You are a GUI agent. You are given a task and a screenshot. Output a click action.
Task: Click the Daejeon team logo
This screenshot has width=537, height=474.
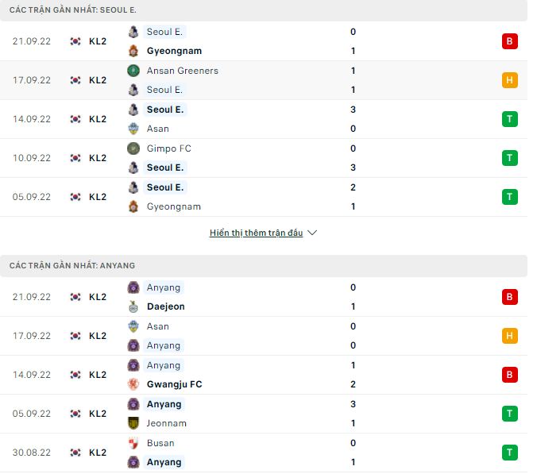pos(133,306)
